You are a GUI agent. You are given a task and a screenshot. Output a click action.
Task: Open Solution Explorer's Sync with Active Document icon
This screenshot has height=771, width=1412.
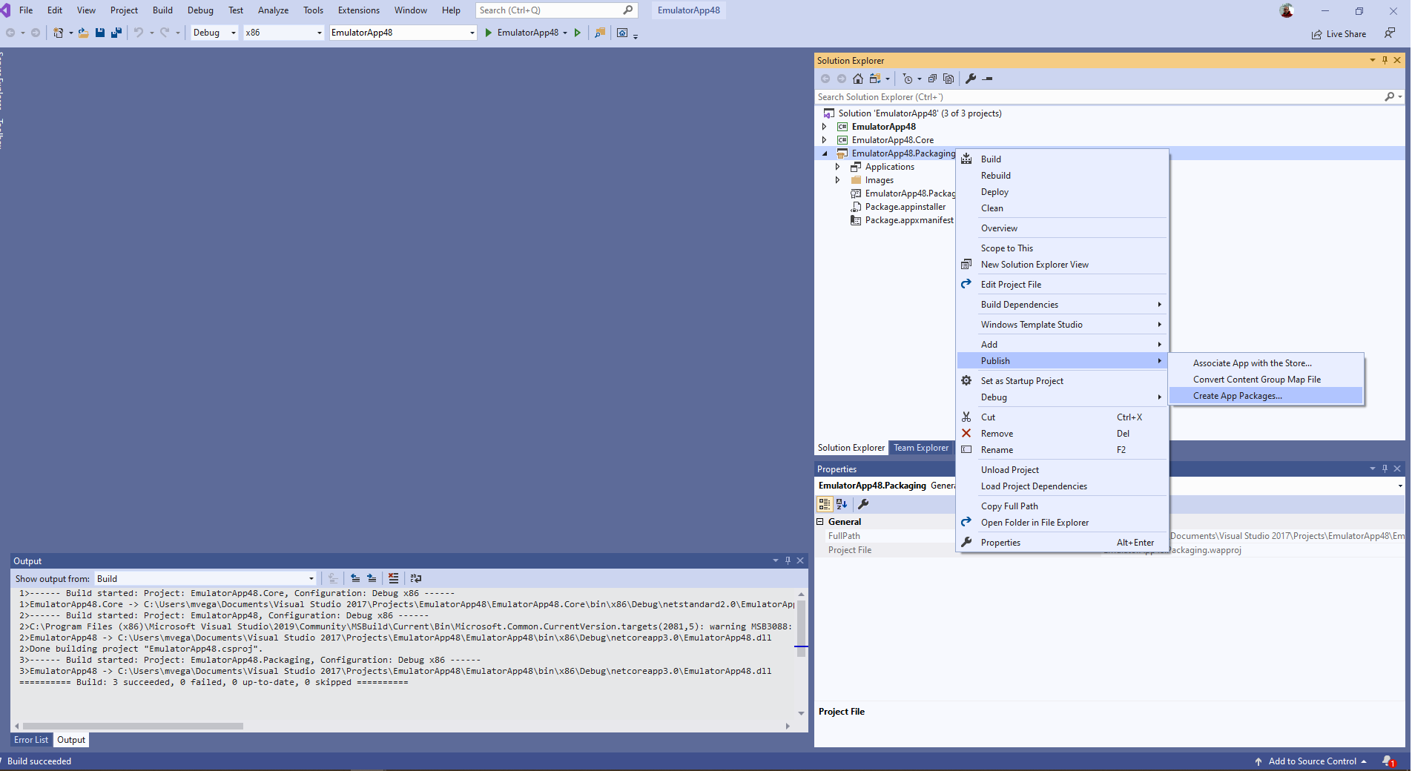click(875, 79)
